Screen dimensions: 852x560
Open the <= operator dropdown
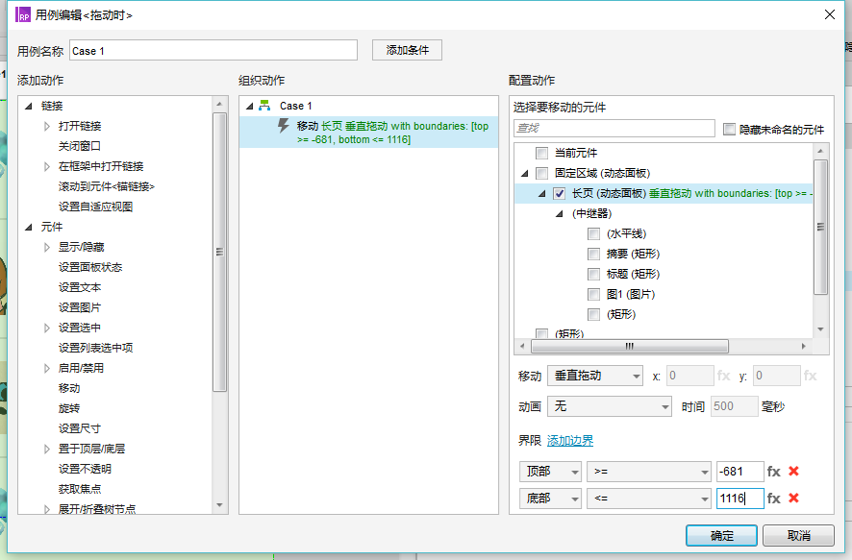pyautogui.click(x=649, y=499)
